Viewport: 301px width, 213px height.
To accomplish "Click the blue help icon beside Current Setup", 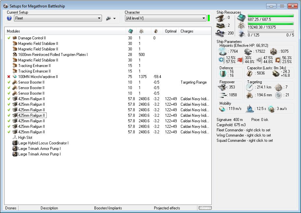I will 9,18.
